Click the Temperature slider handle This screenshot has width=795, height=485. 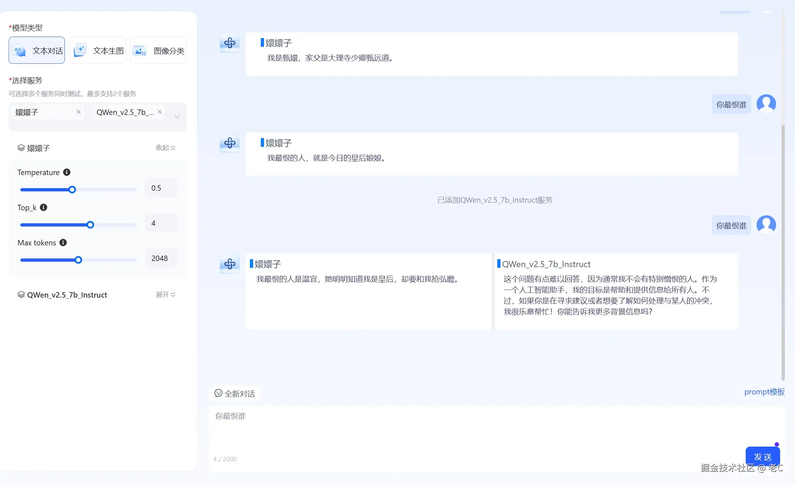click(72, 190)
